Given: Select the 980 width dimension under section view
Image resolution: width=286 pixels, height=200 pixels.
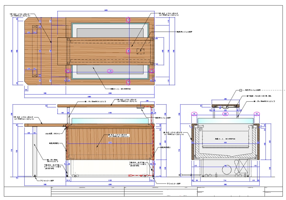Looking at the screenshot, I should [x=225, y=184].
